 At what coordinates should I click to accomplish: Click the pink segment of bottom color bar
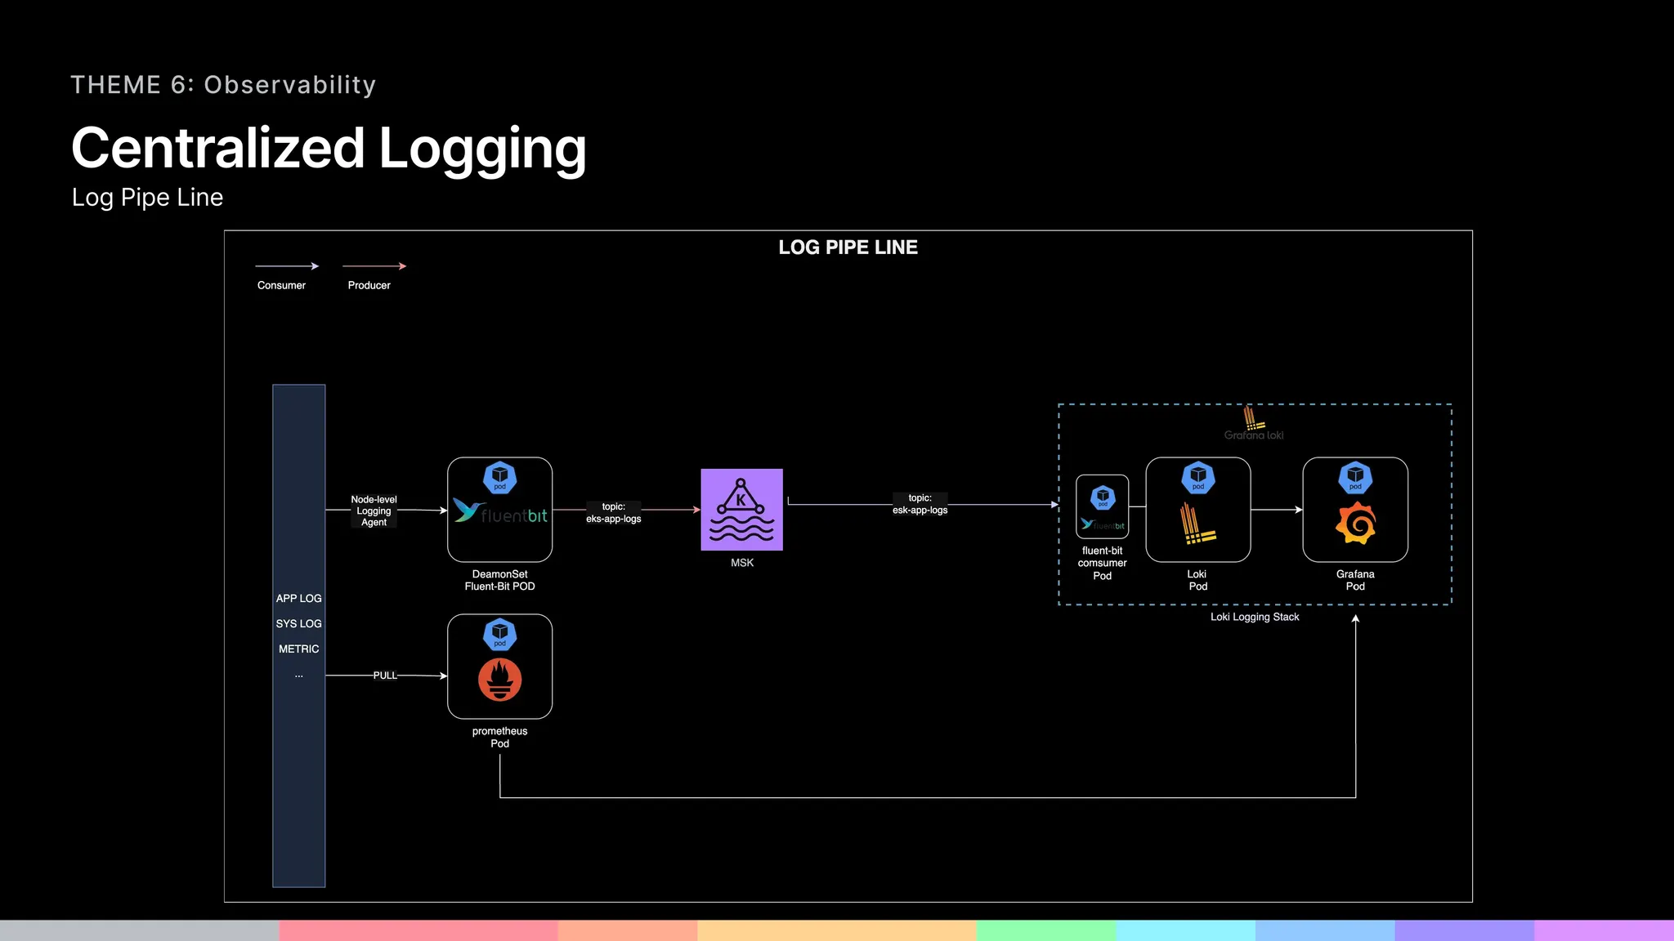418,930
